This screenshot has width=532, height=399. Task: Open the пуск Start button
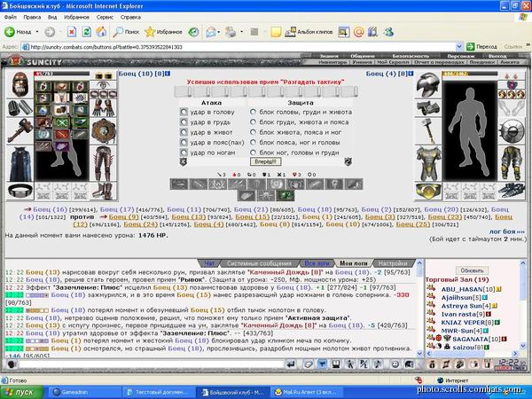(21, 393)
